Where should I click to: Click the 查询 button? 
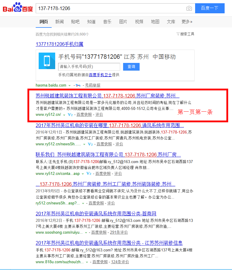tap(131, 67)
